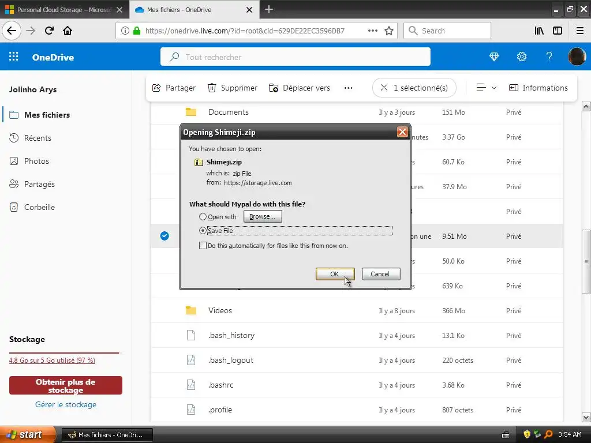Click Partager in the toolbar
The image size is (591, 443).
[x=174, y=88]
